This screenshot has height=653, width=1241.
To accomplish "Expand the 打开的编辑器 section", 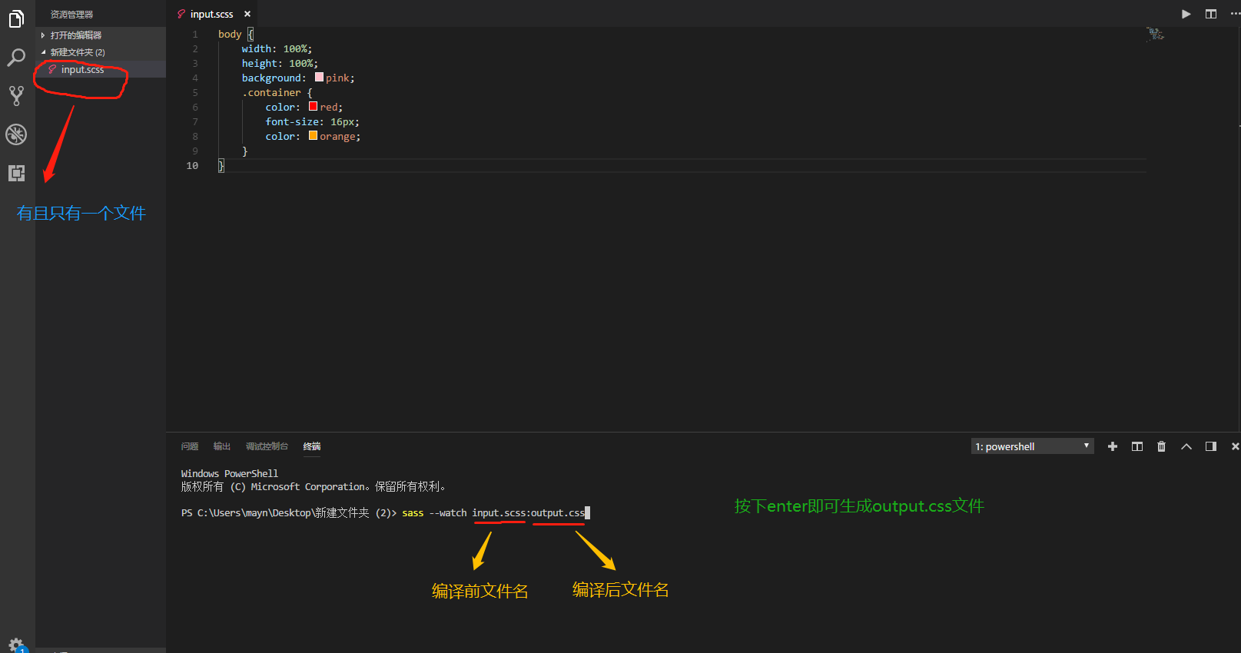I will point(75,35).
